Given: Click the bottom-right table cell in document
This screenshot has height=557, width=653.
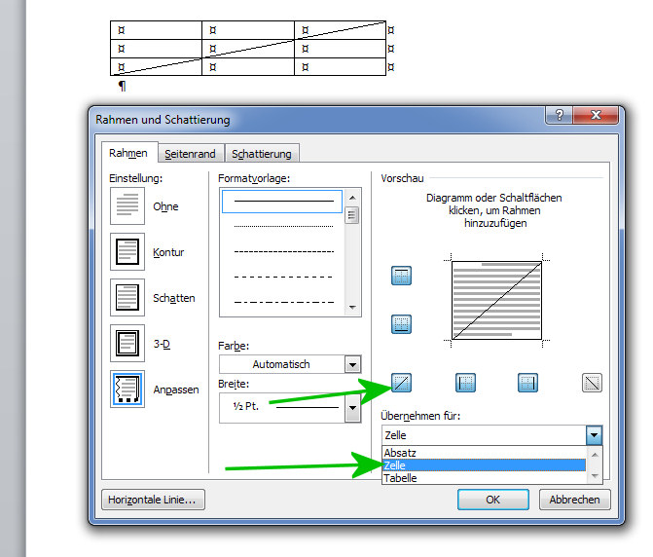Looking at the screenshot, I should pyautogui.click(x=341, y=66).
